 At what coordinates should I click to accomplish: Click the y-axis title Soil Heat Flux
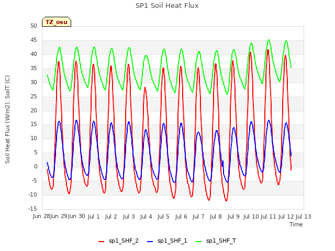7,119
